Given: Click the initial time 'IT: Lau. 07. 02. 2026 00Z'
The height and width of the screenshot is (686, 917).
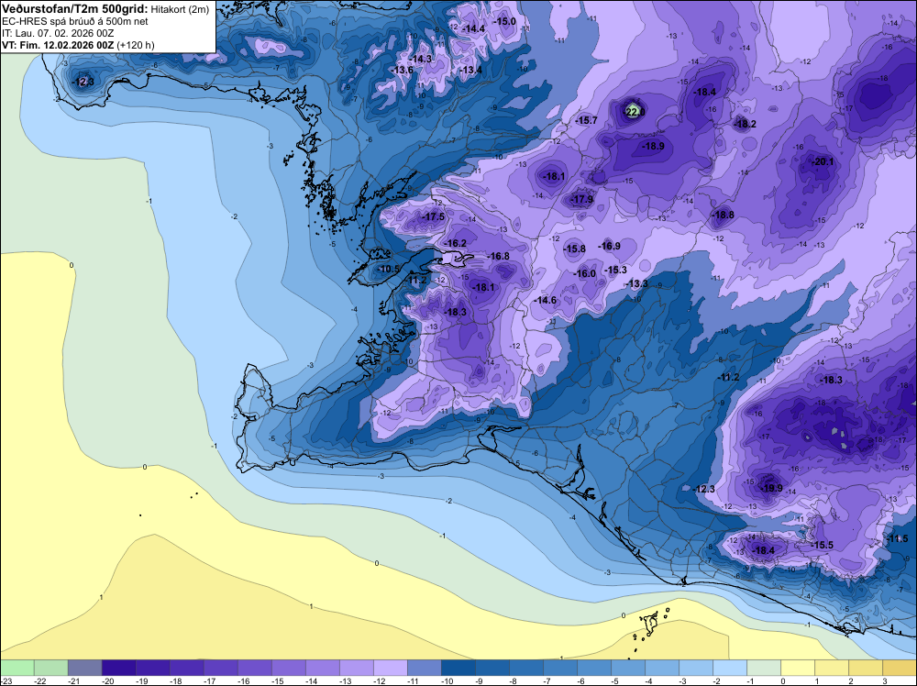Looking at the screenshot, I should click(60, 33).
